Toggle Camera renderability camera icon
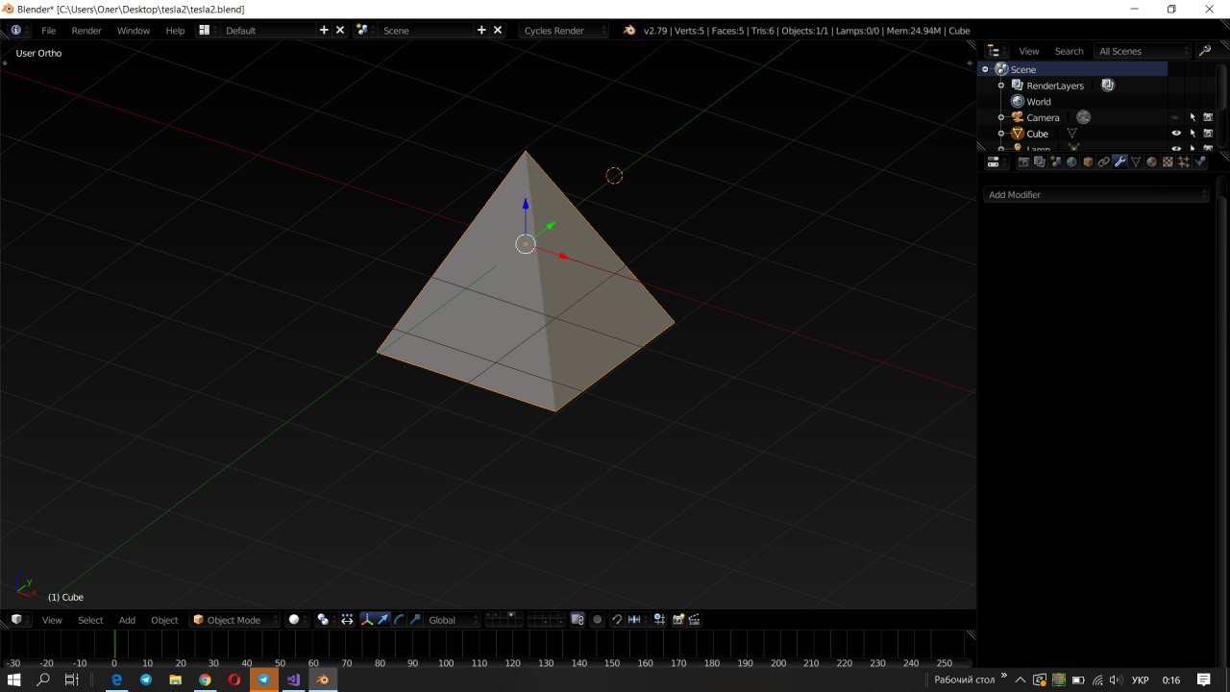The height and width of the screenshot is (692, 1230). [x=1208, y=117]
